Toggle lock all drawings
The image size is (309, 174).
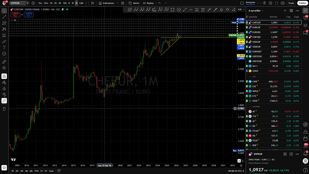tap(4, 88)
